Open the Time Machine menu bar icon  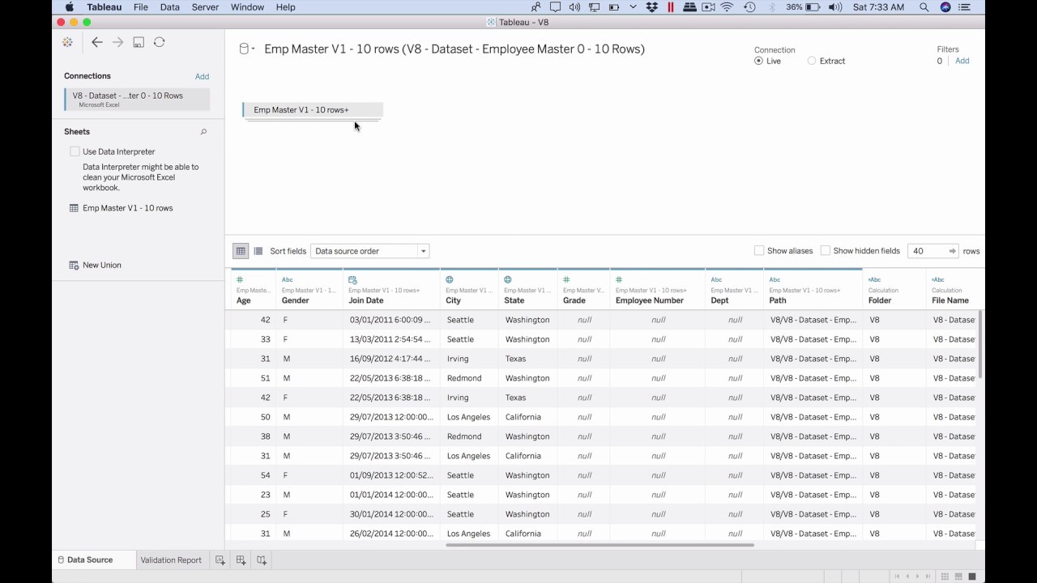click(x=749, y=7)
